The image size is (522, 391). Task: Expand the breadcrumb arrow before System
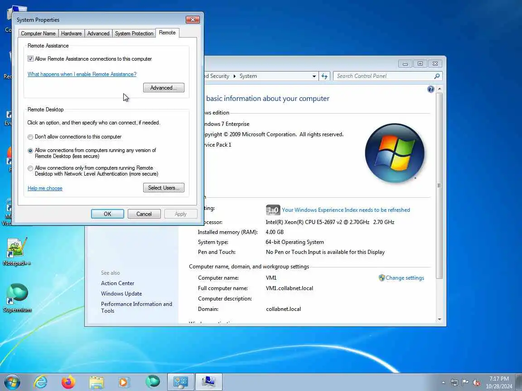234,76
